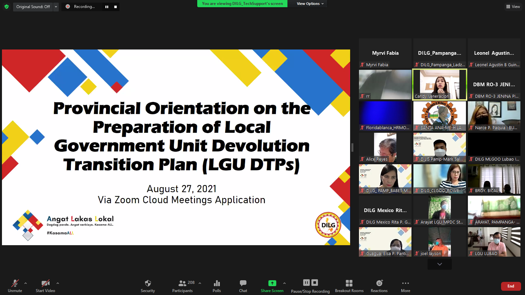The height and width of the screenshot is (295, 525).
Task: Change gallery layout with View button
Action: point(513,7)
